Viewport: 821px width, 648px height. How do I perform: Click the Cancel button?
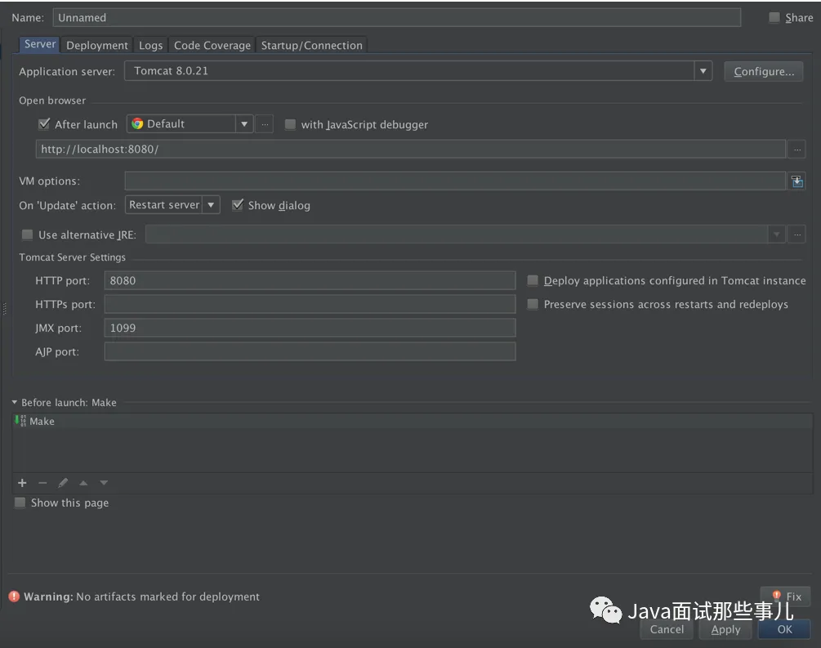[x=667, y=629]
